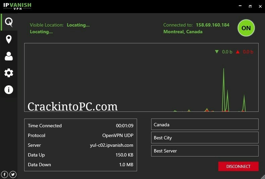Visit IPVanish Facebook page icon
The image size is (265, 179).
pyautogui.click(x=5, y=174)
